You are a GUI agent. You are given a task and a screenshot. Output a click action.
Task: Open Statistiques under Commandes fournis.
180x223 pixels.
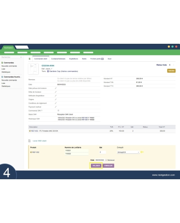click(6, 86)
